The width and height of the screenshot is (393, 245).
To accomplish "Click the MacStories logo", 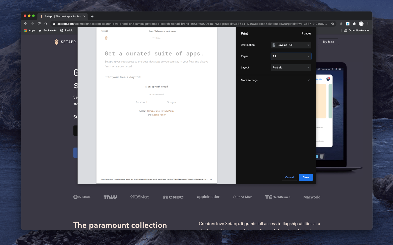I will coord(82,197).
